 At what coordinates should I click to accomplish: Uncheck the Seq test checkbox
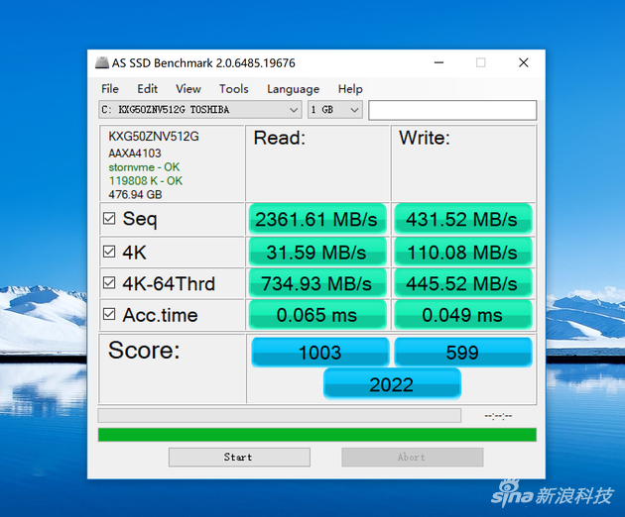109,218
